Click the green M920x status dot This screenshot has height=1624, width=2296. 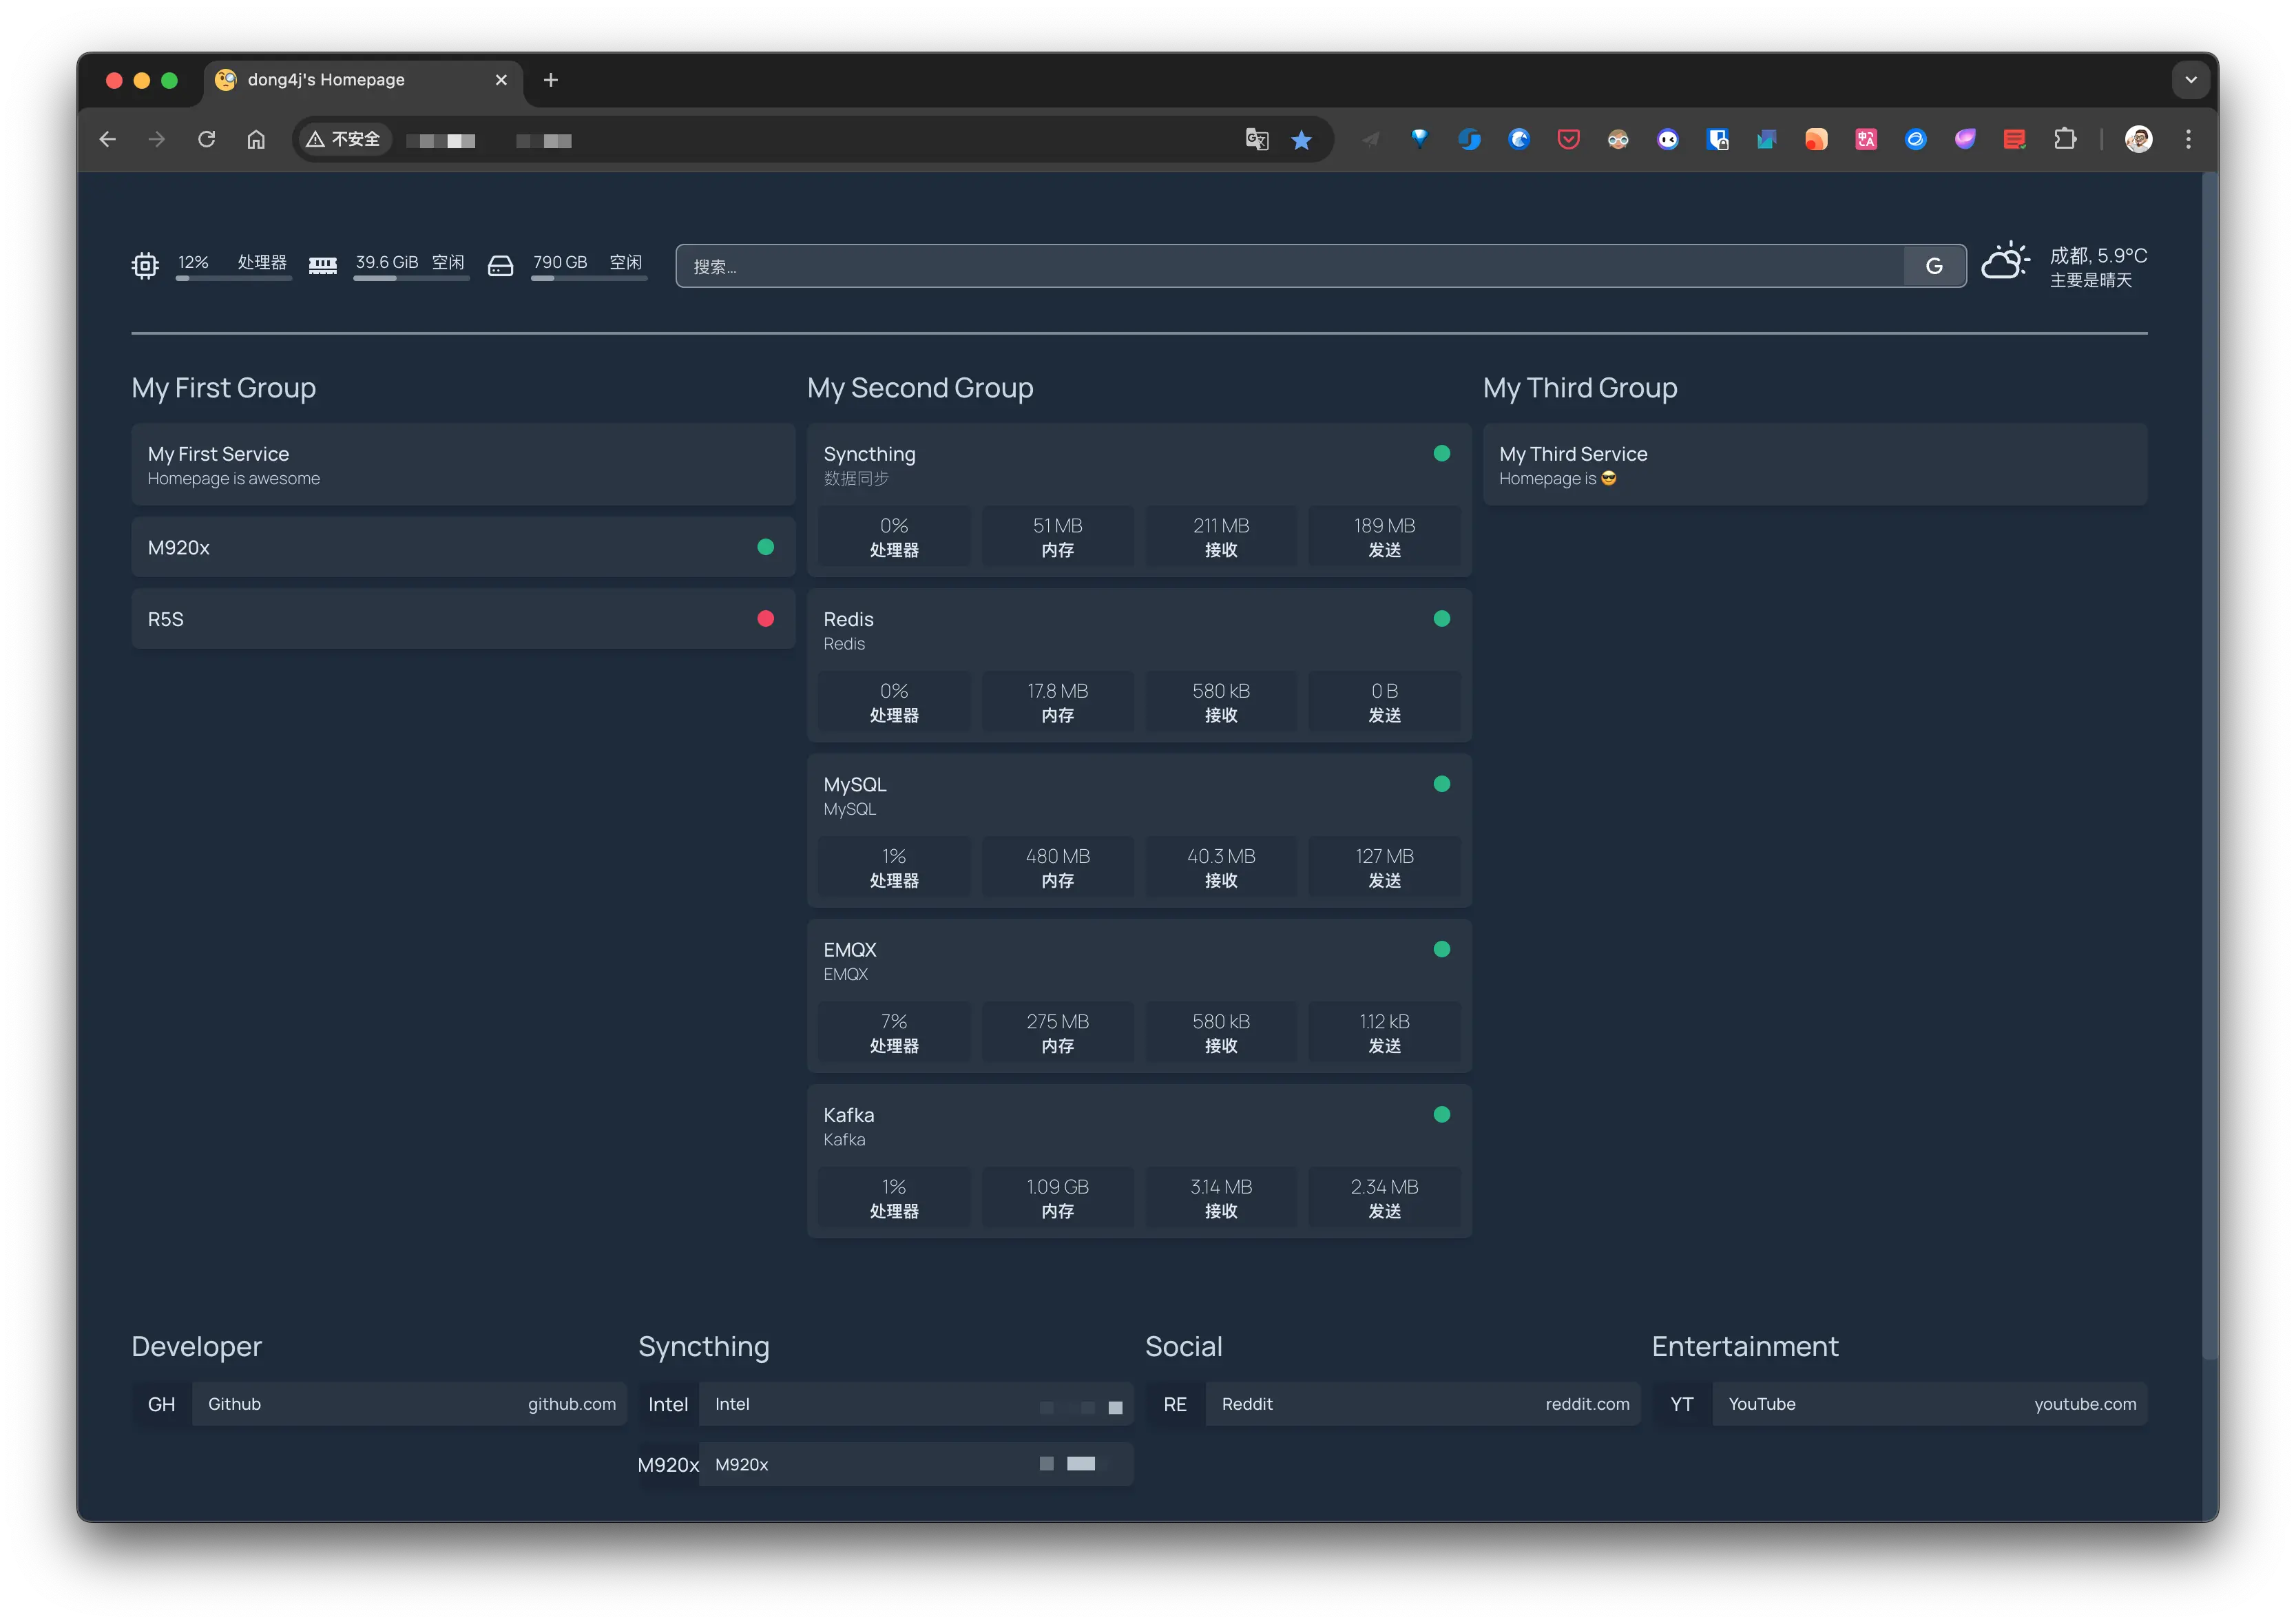[x=765, y=547]
